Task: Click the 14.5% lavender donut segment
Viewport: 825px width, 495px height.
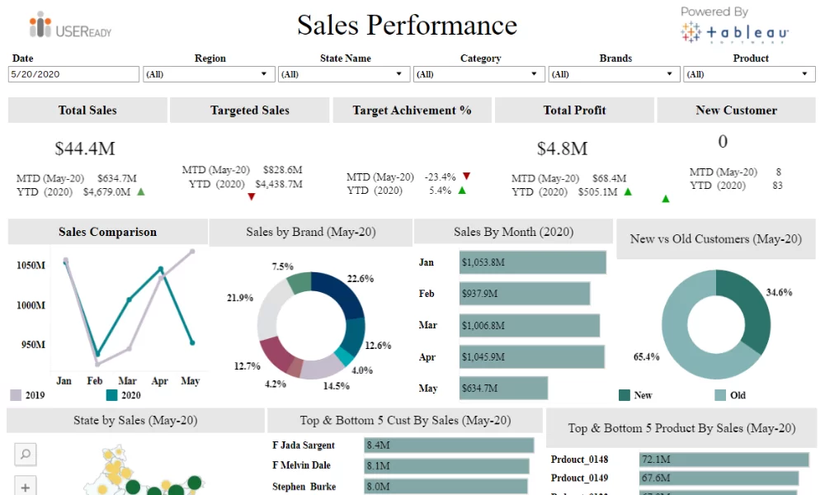Action: (x=322, y=367)
